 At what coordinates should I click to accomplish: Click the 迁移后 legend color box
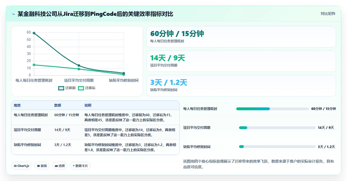click(81, 88)
